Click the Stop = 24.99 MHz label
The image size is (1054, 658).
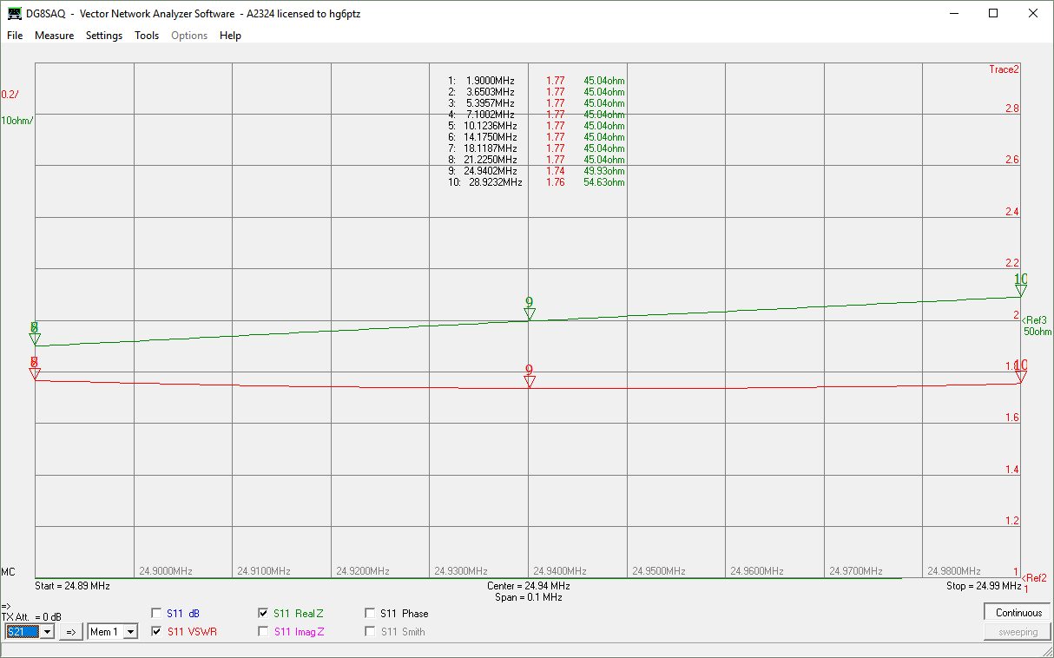(x=983, y=586)
